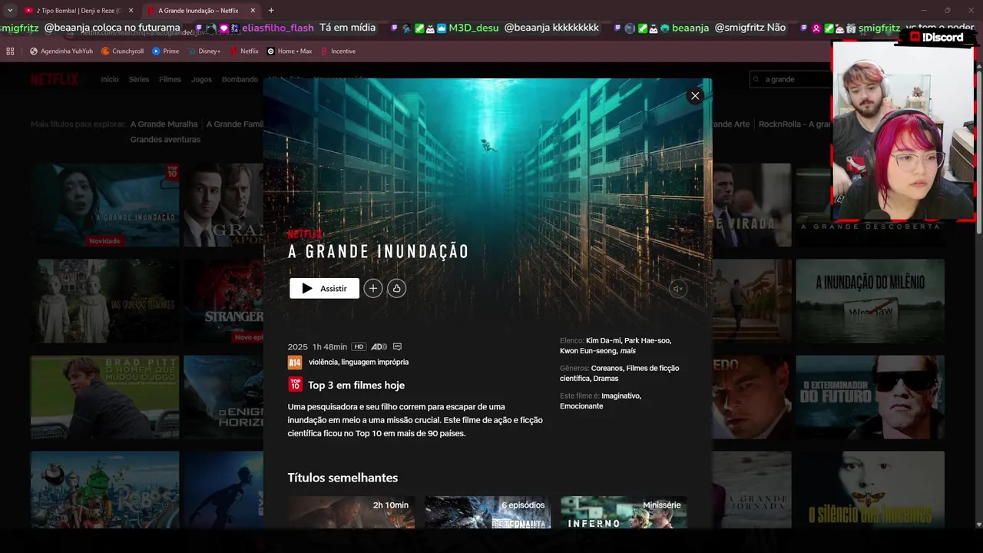Open the 6 episódios similar title card

(488, 512)
